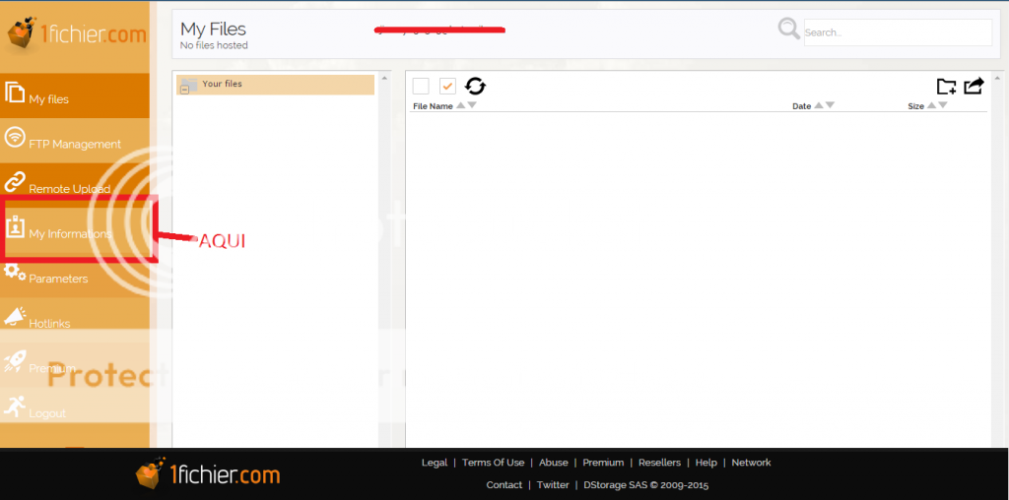This screenshot has height=500, width=1009.
Task: Click the FTP Management wifi icon
Action: point(15,138)
